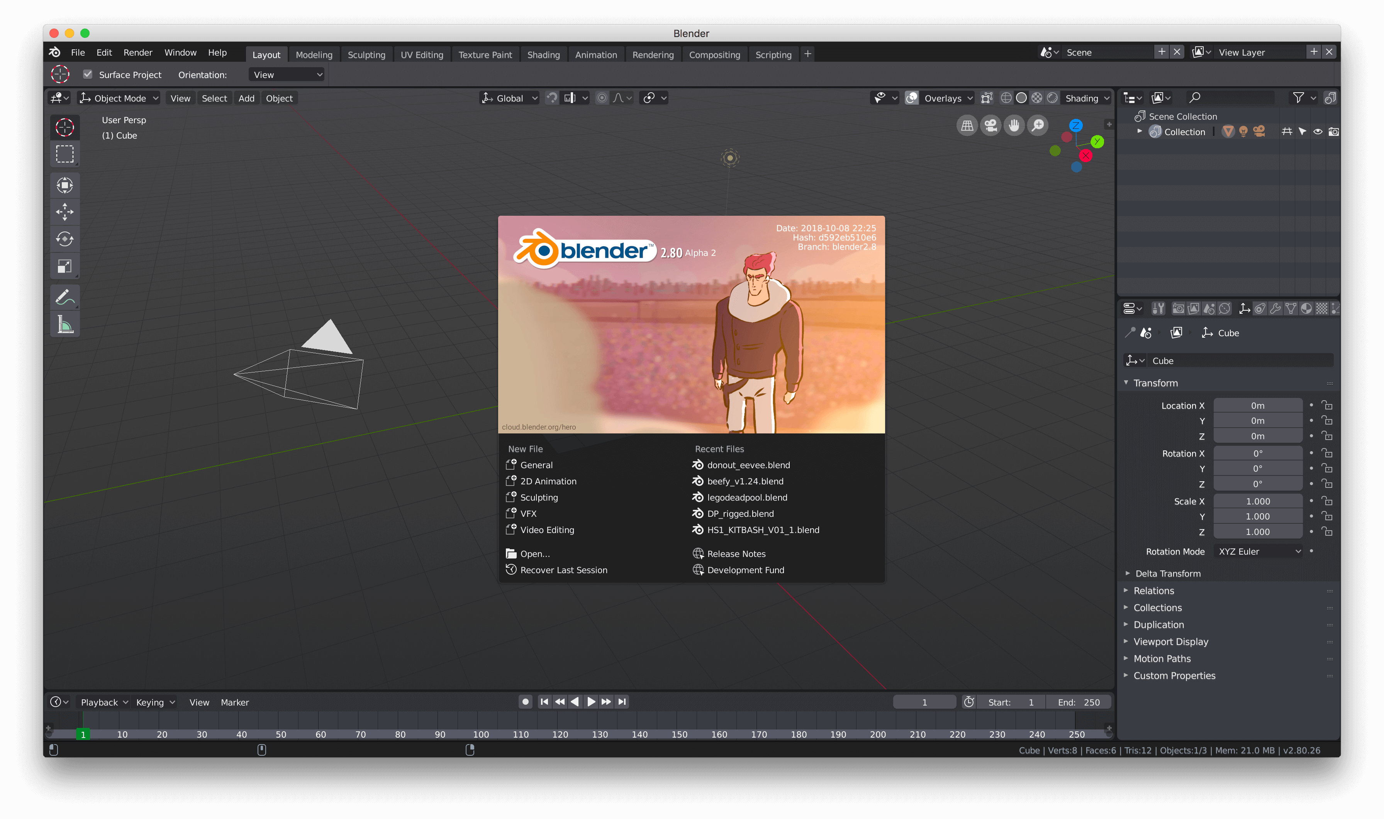The height and width of the screenshot is (819, 1384).
Task: Toggle X-ray display button in header
Action: (x=987, y=98)
